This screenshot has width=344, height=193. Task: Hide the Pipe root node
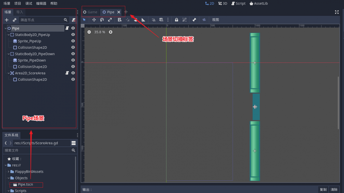73,28
